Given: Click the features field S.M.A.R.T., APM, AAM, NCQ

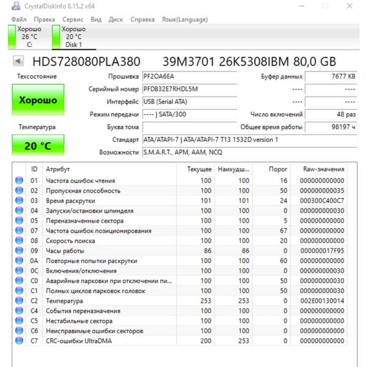Looking at the screenshot, I should pos(250,152).
